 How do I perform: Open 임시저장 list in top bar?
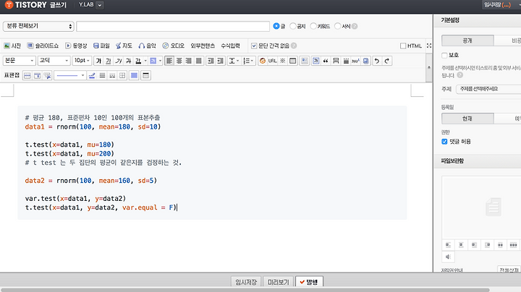tap(497, 5)
